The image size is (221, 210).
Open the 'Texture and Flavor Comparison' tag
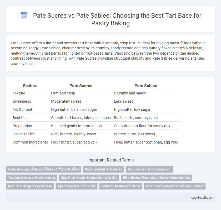149,169
